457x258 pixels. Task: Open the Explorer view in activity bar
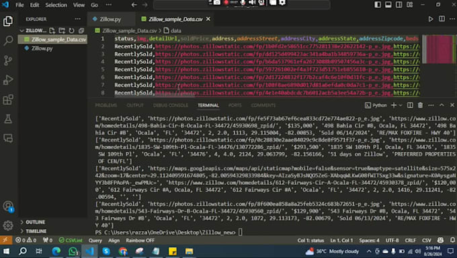[8, 21]
